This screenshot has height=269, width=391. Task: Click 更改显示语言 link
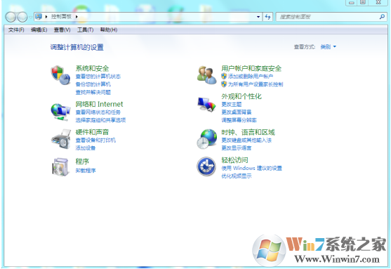(x=237, y=148)
